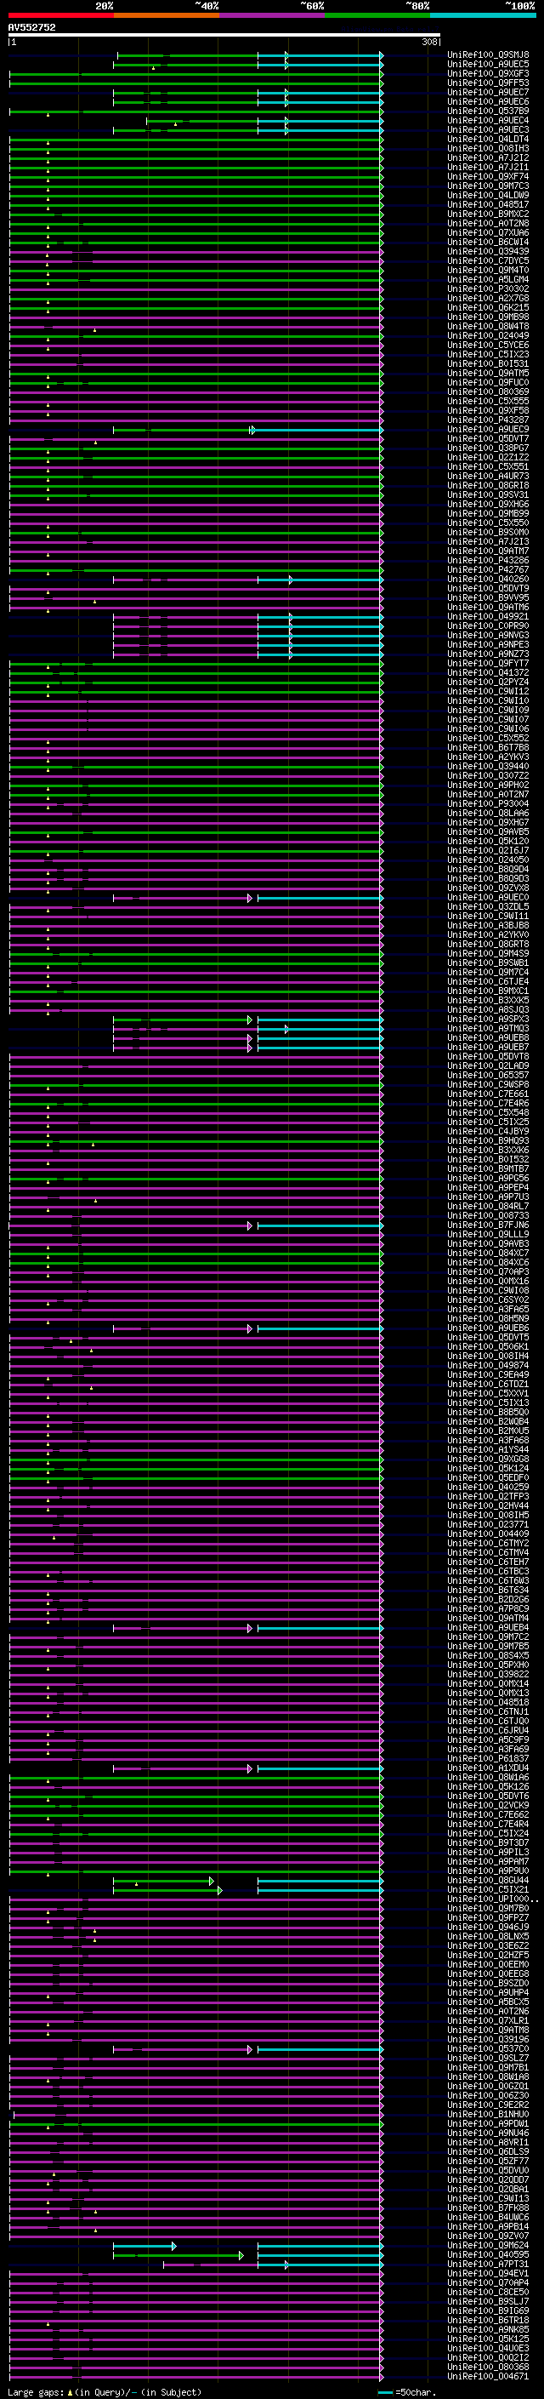544x2399 pixels.
Task: Select the UniRef100_C7DYC5 label
Action: pyautogui.click(x=488, y=260)
